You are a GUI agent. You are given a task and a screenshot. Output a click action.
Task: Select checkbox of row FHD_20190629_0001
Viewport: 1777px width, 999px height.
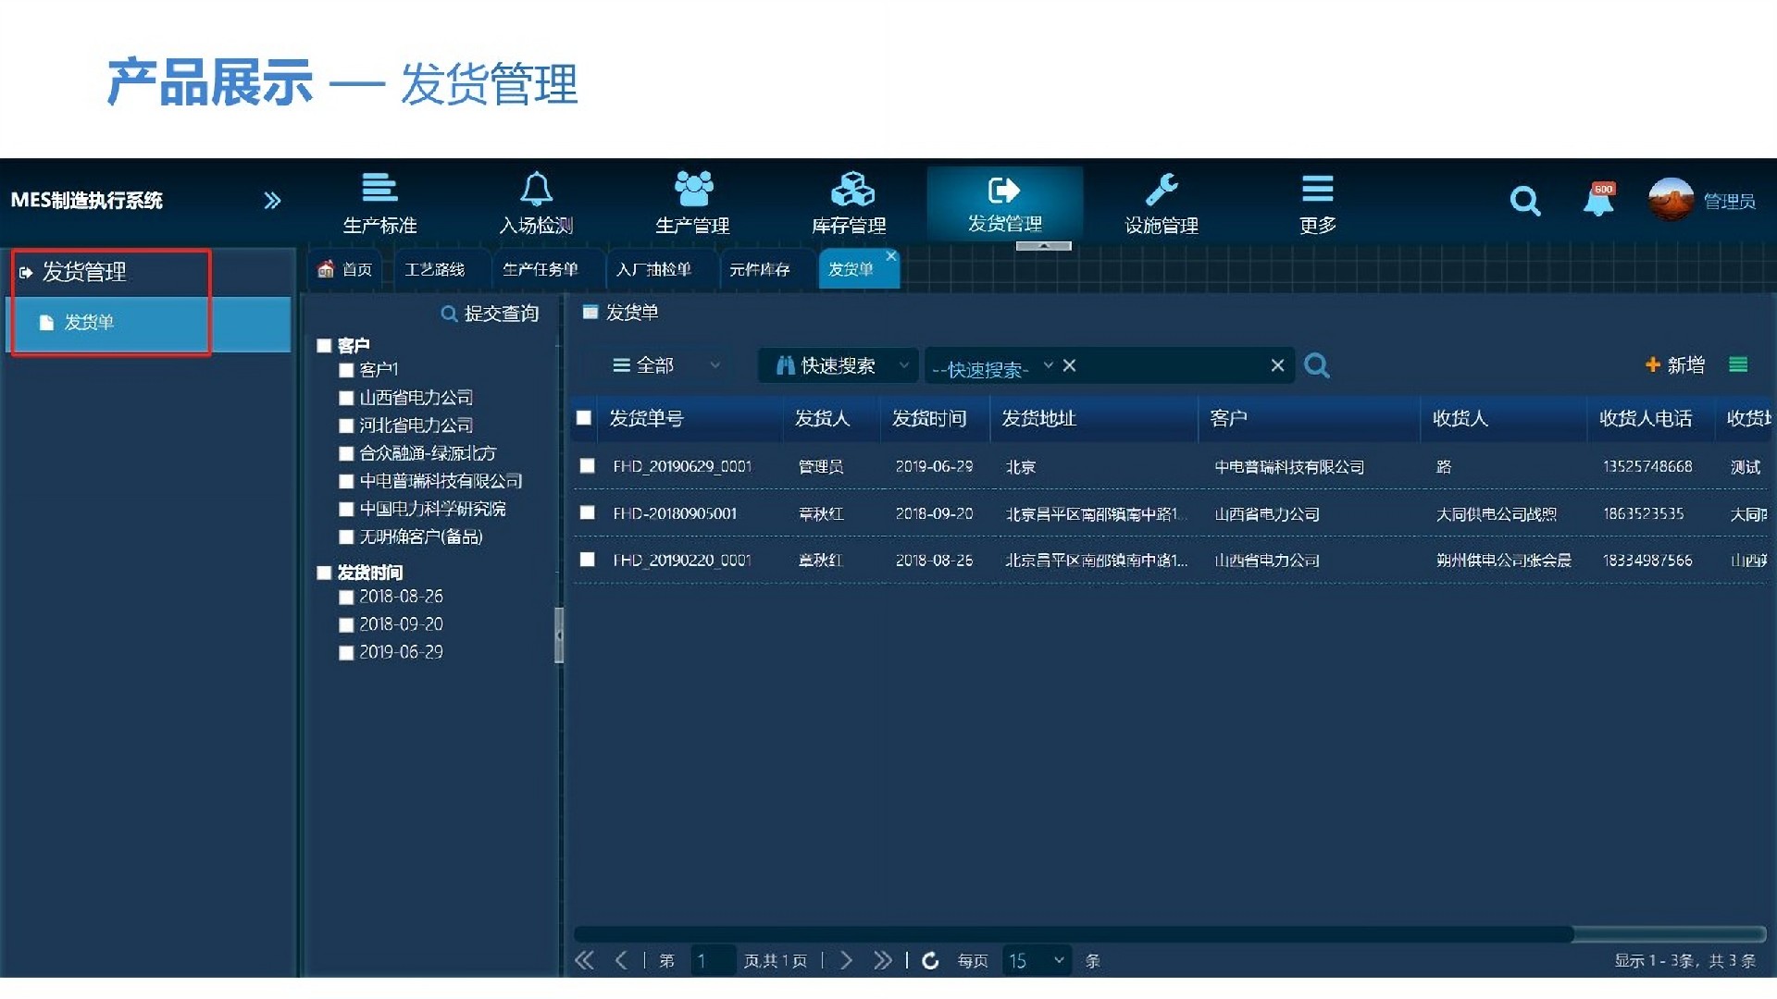(587, 467)
